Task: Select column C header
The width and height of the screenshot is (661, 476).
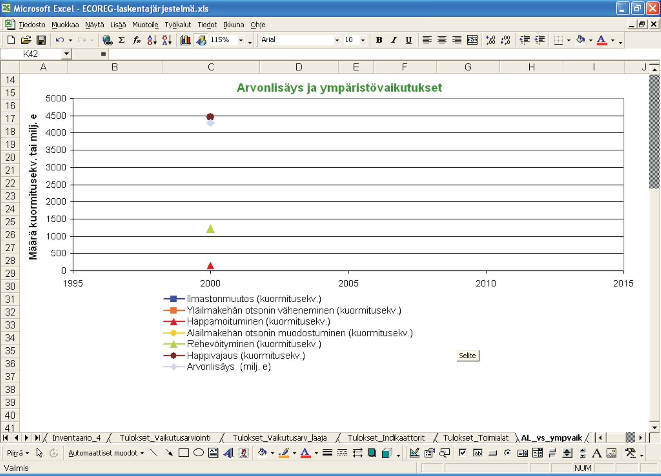Action: (211, 67)
